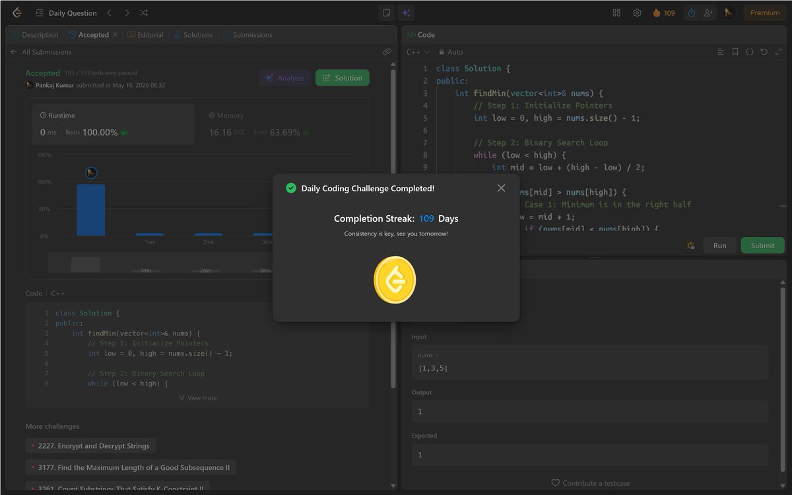Select the Accepted tab
This screenshot has height=495, width=792.
88,34
